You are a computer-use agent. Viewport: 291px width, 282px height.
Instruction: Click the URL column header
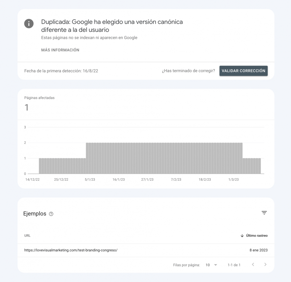coord(27,236)
